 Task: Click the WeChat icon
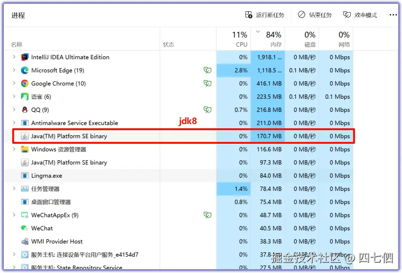point(24,228)
